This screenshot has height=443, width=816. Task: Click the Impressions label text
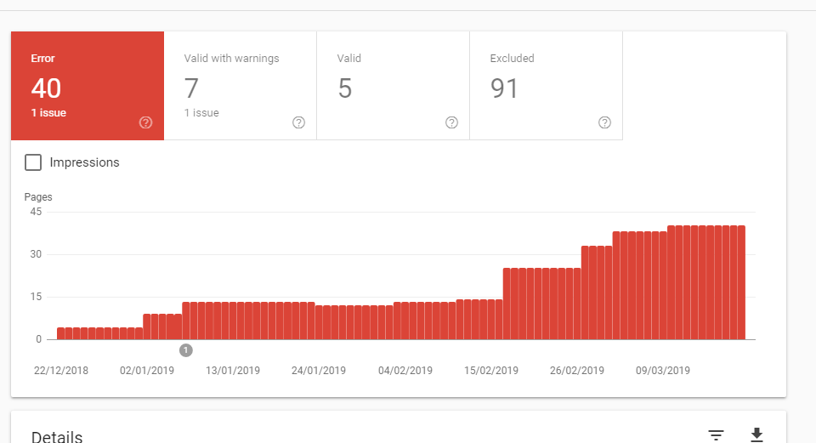coord(84,162)
